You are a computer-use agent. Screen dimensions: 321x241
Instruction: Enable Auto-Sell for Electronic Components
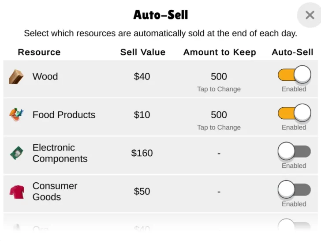tap(294, 152)
